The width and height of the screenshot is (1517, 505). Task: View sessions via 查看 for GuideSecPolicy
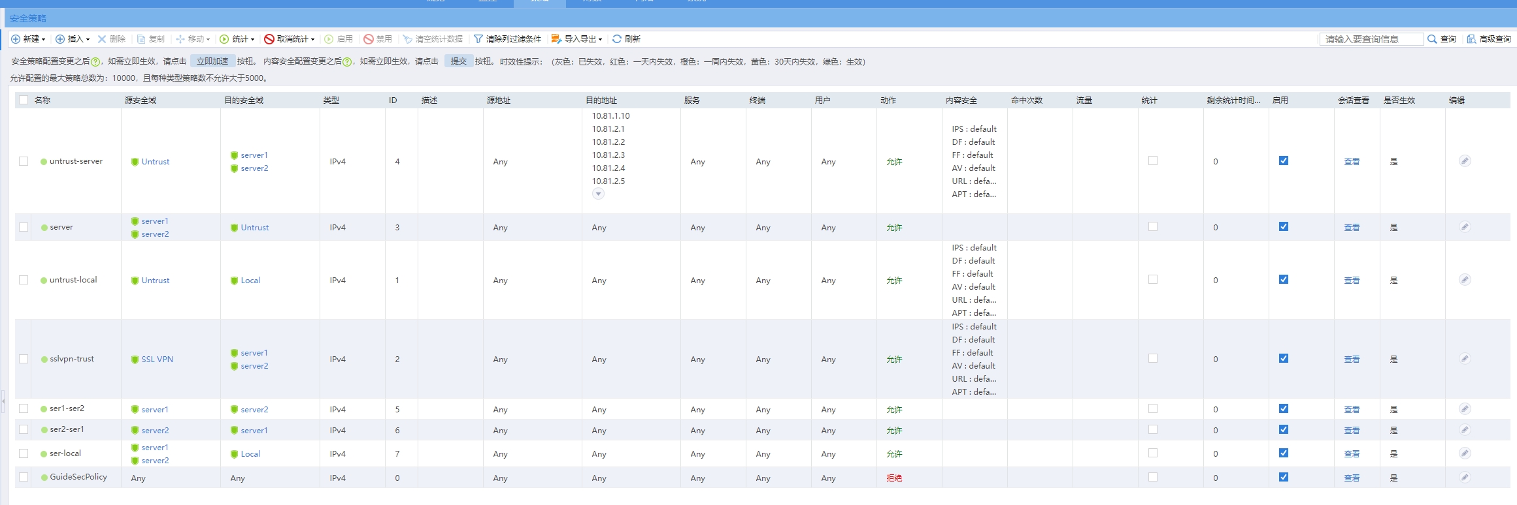(1352, 478)
